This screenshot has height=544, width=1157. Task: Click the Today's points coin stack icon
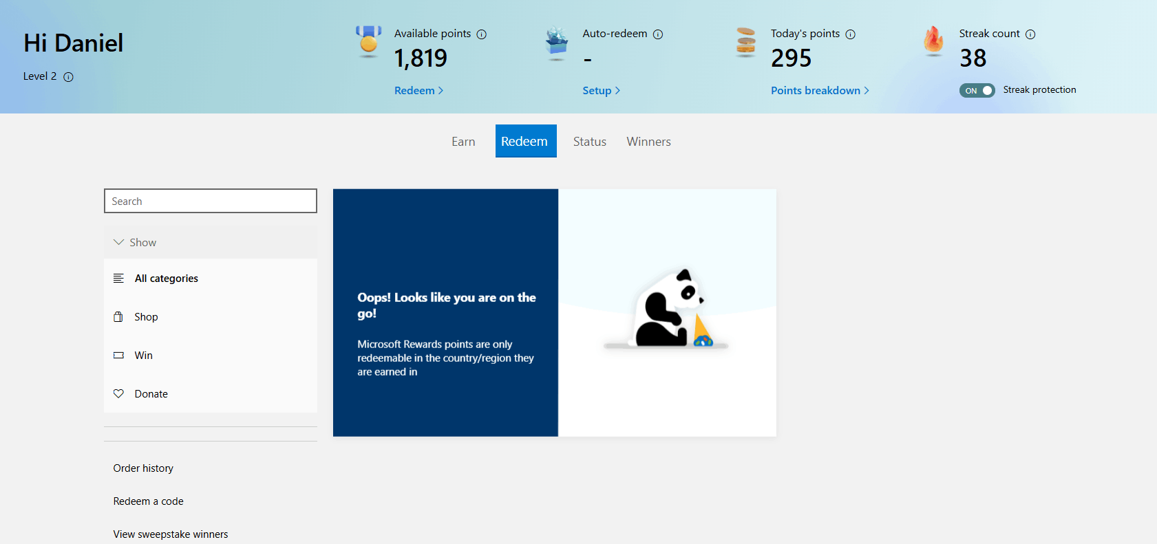tap(745, 41)
